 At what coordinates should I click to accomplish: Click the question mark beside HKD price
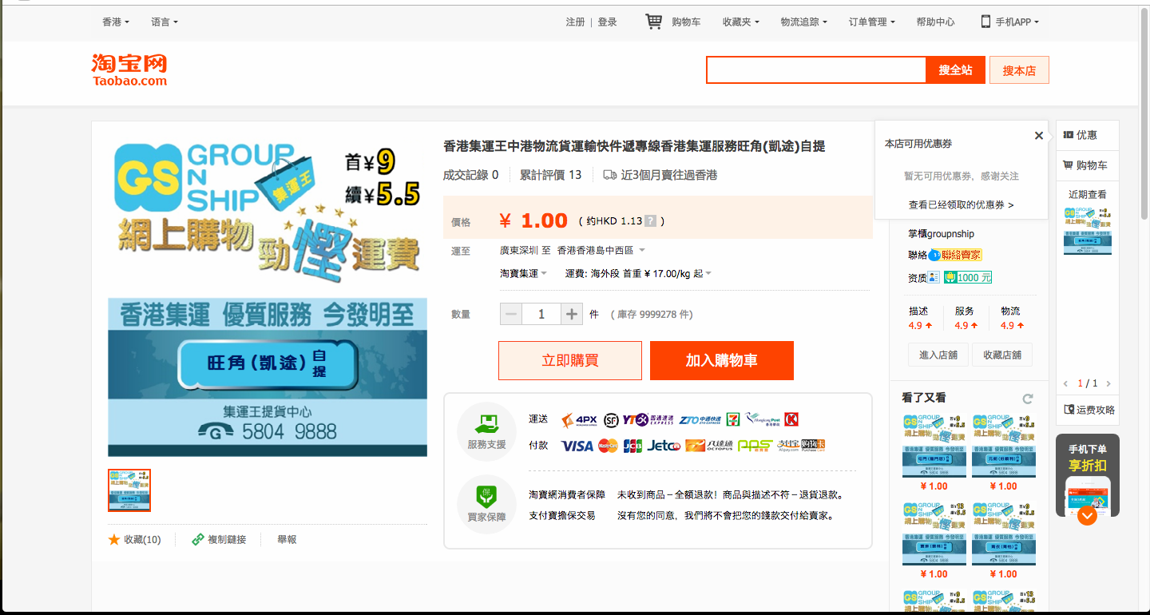pyautogui.click(x=651, y=221)
